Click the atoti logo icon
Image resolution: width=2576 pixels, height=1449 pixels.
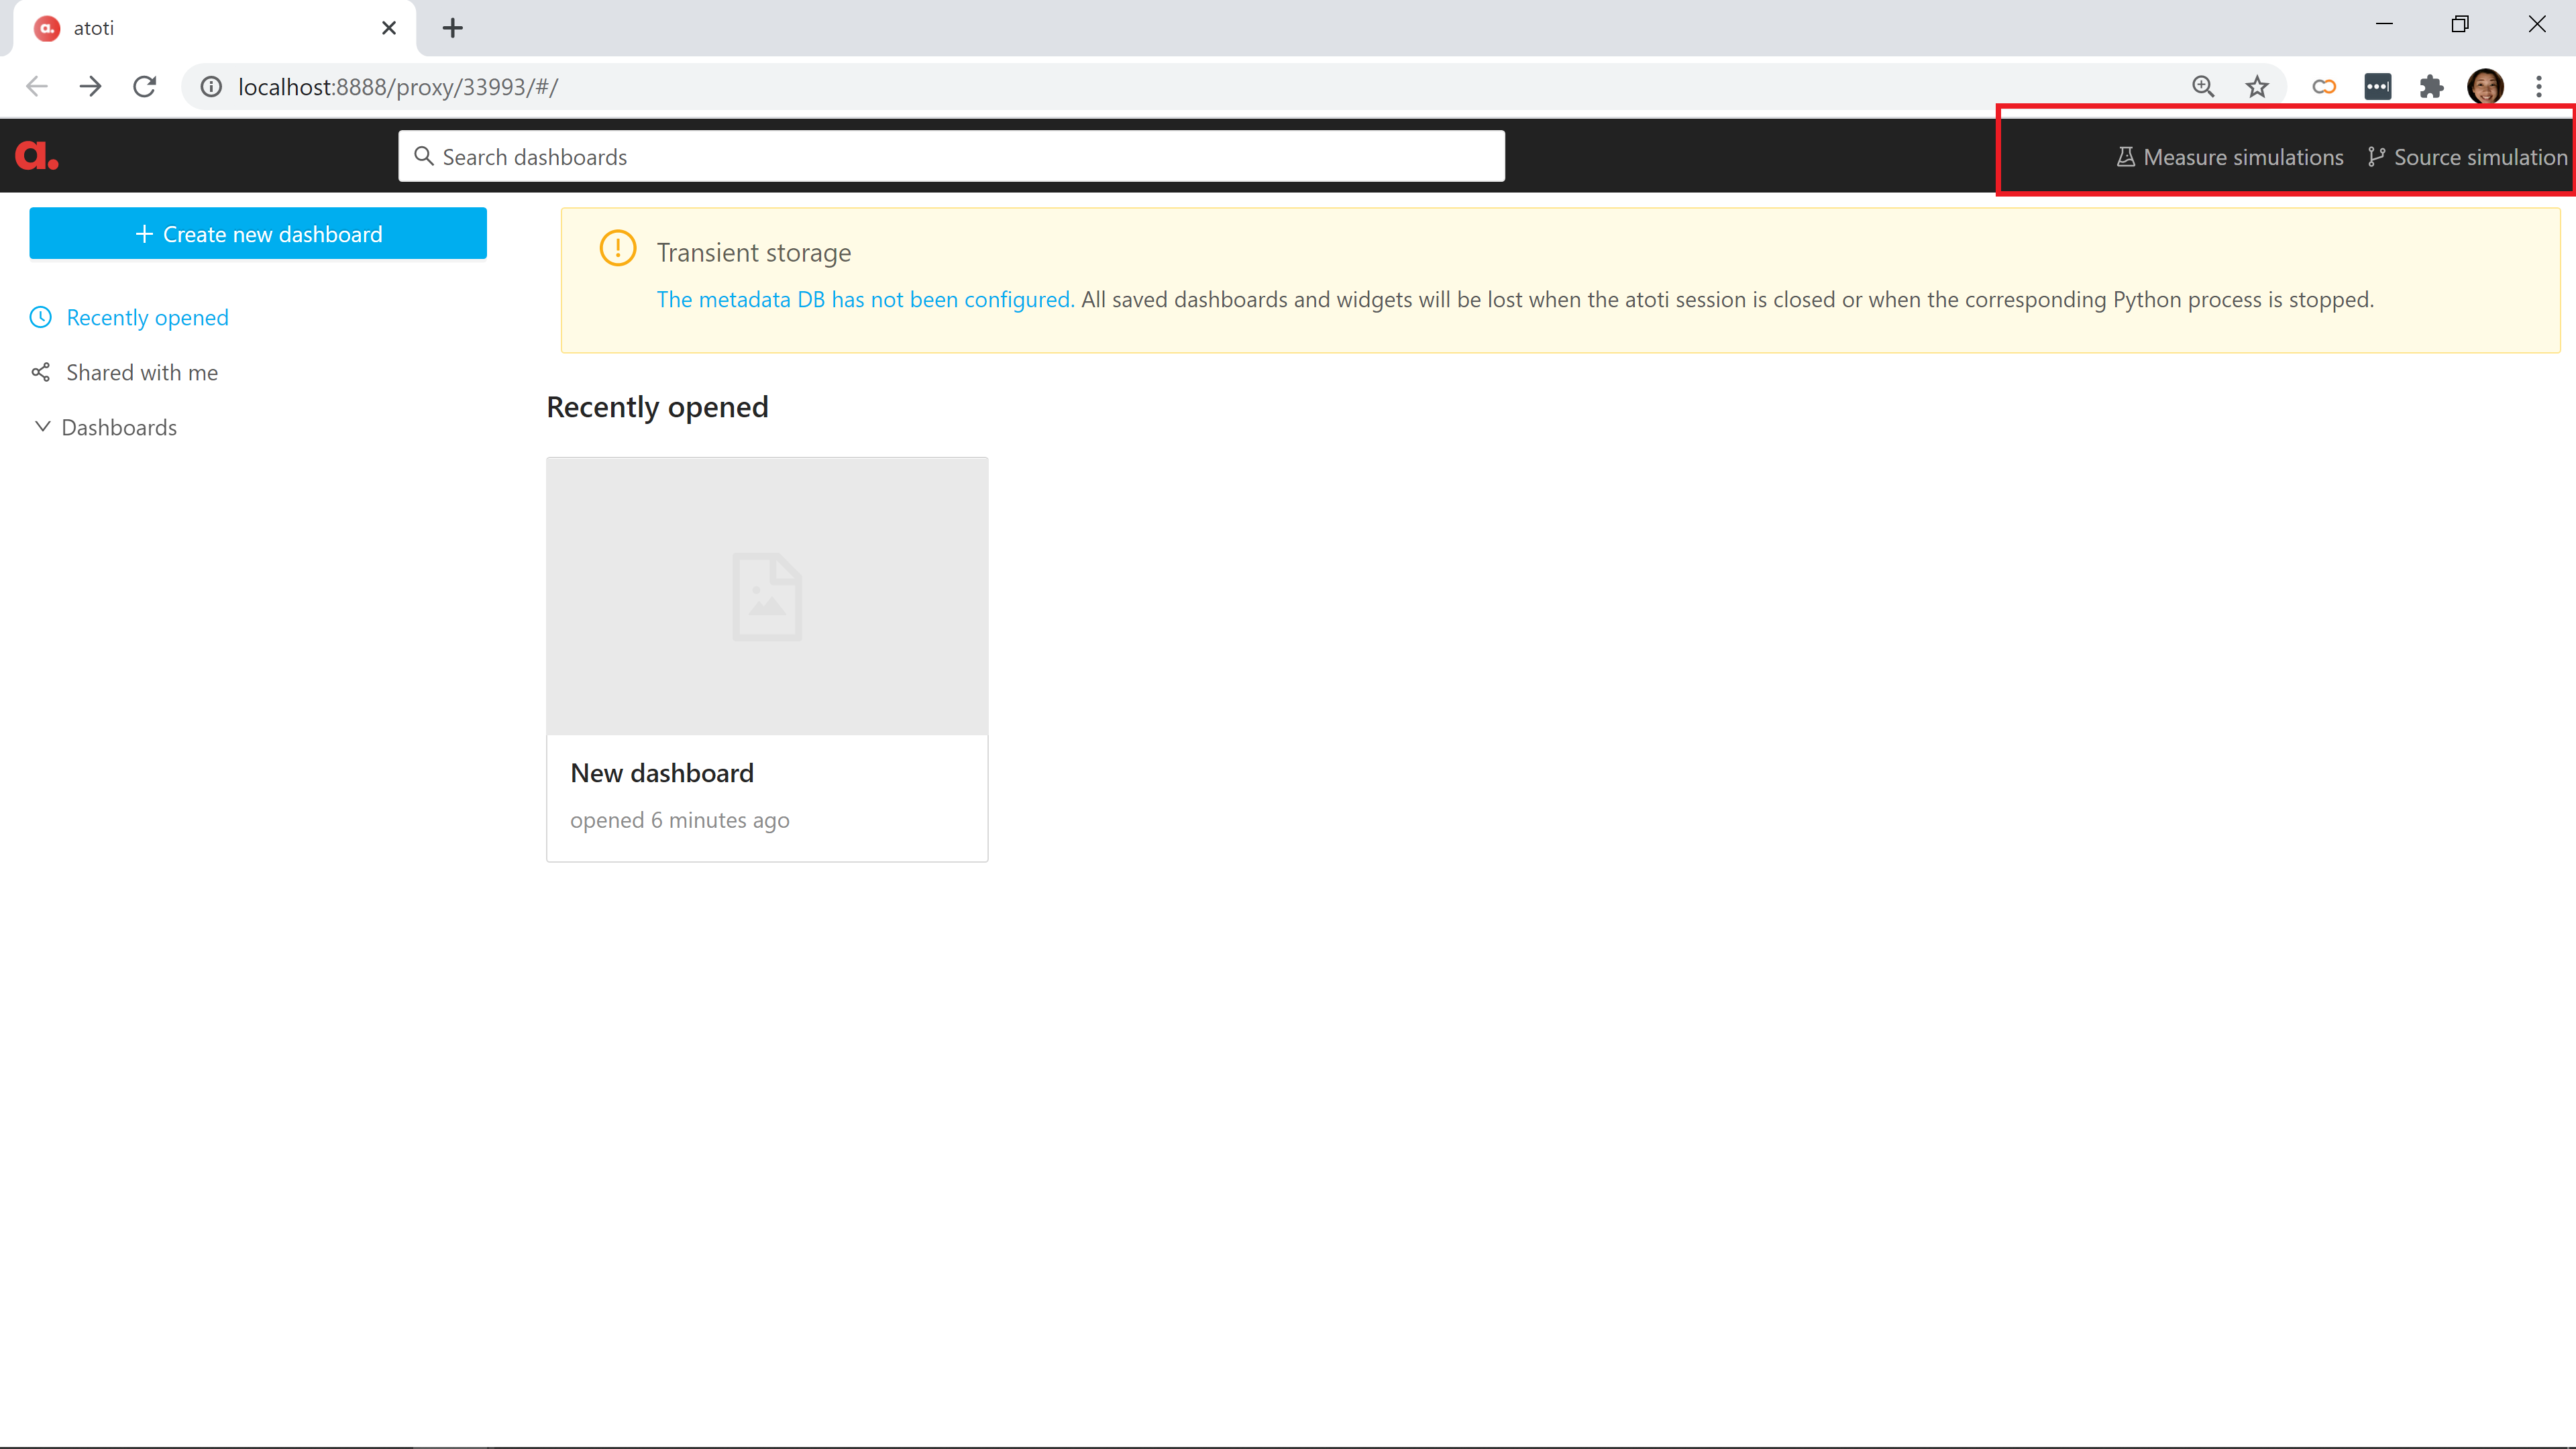37,156
